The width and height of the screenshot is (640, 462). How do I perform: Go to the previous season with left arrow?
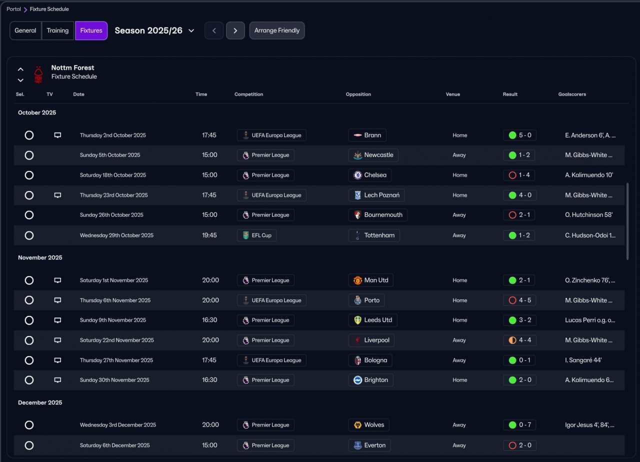click(214, 30)
